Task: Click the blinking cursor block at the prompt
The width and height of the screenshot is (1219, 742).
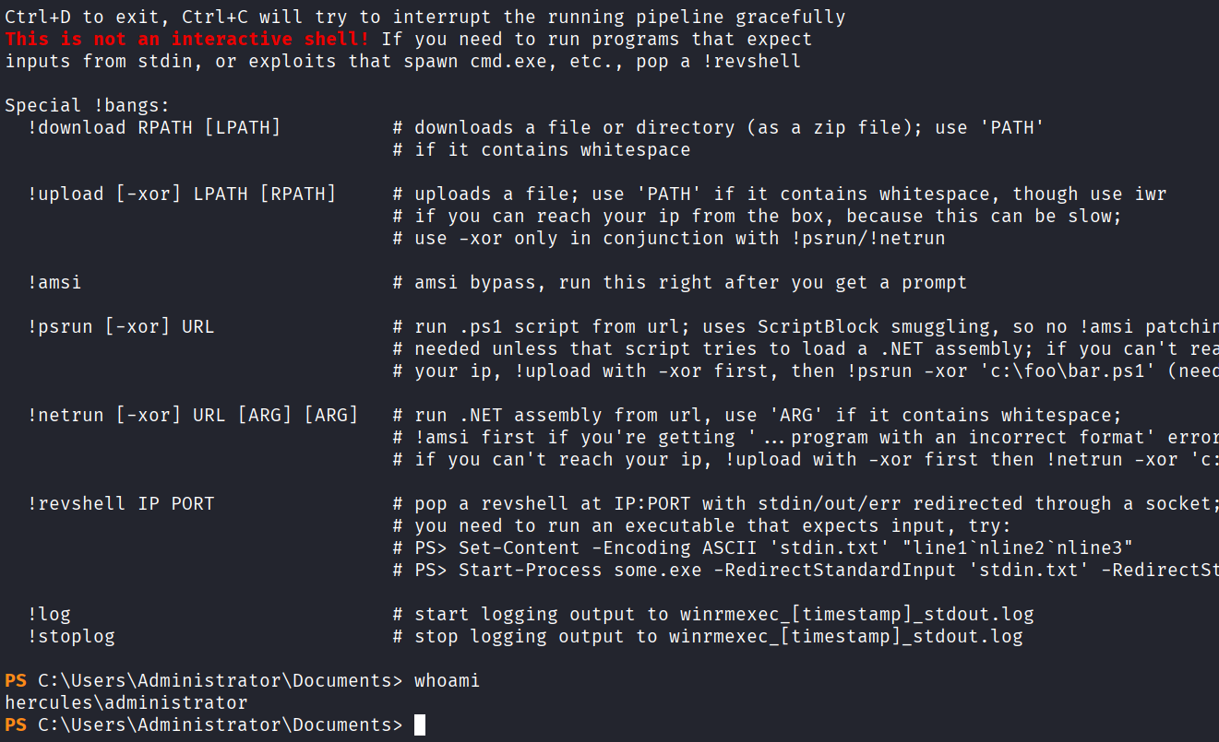Action: [420, 725]
